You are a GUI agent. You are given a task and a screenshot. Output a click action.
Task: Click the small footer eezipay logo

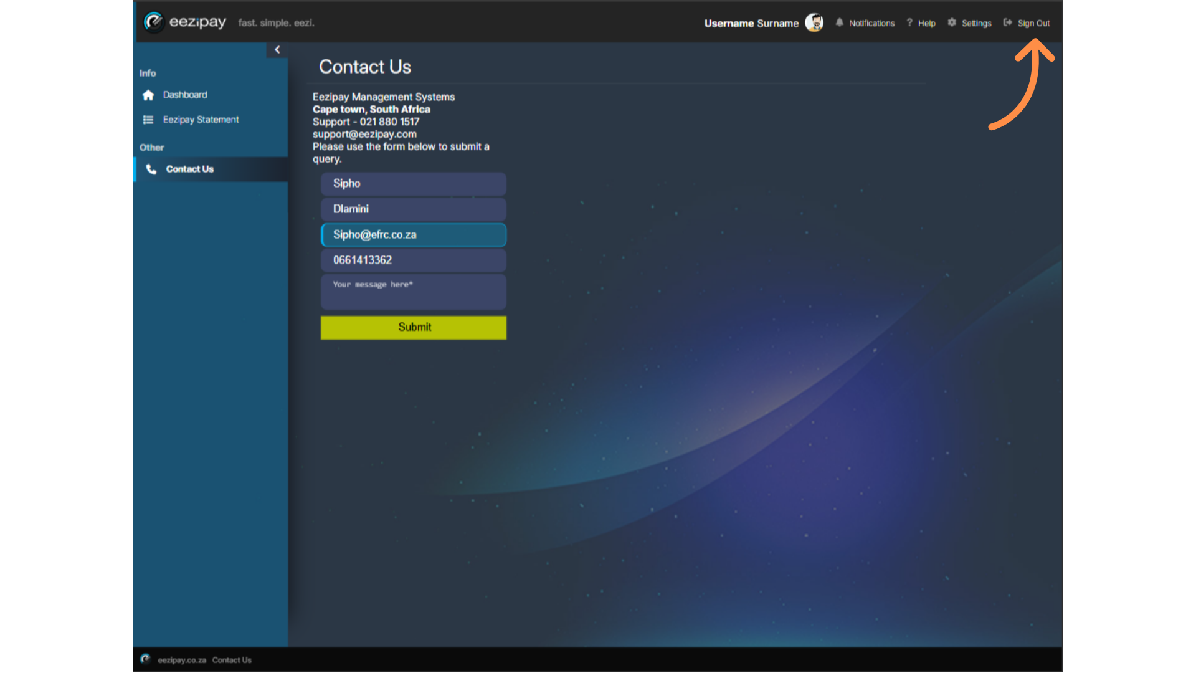pos(145,659)
